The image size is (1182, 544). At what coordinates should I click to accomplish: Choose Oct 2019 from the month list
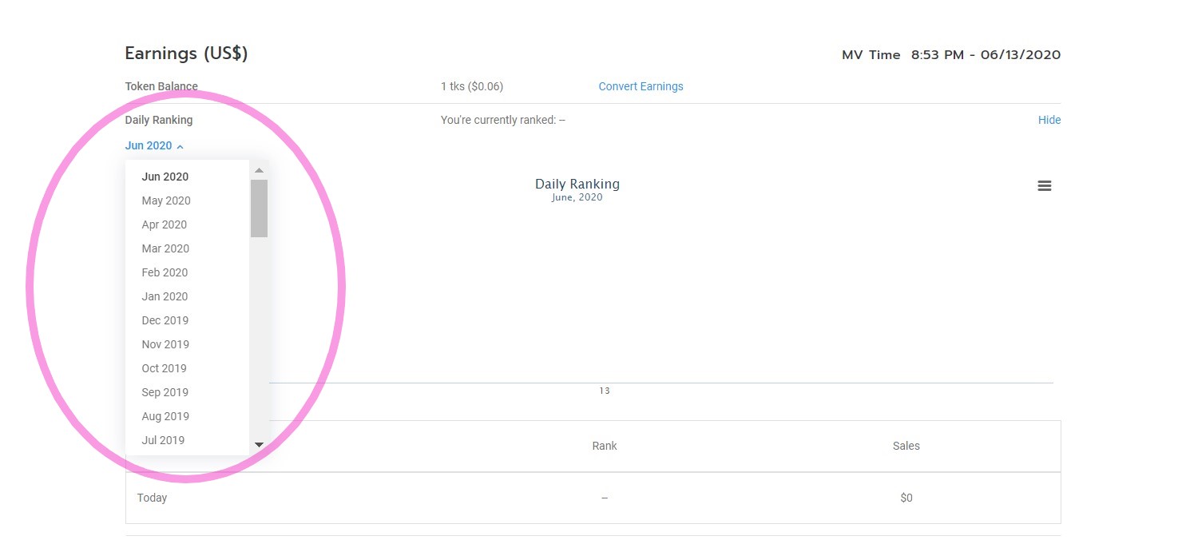point(164,368)
